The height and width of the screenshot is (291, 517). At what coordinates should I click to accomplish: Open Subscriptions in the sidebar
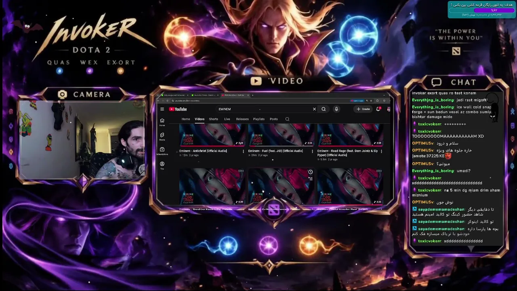point(162,151)
